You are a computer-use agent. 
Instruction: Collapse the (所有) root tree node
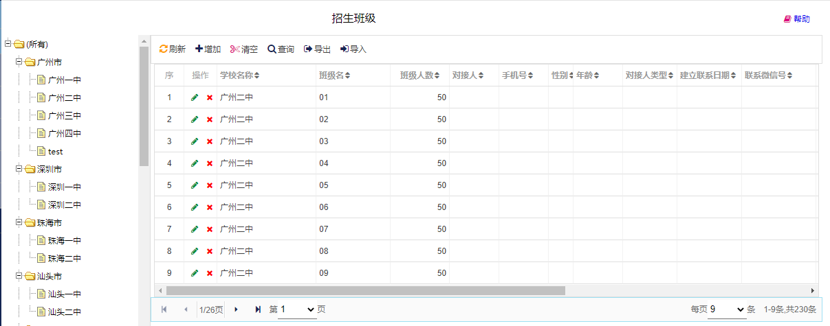[8, 44]
